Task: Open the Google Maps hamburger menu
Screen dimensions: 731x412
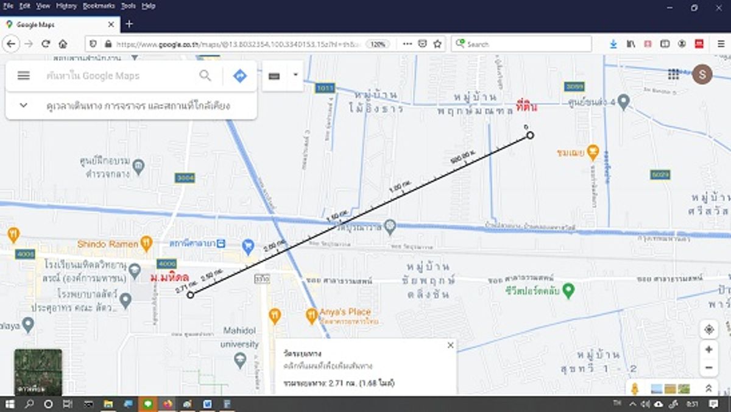Action: coord(23,76)
